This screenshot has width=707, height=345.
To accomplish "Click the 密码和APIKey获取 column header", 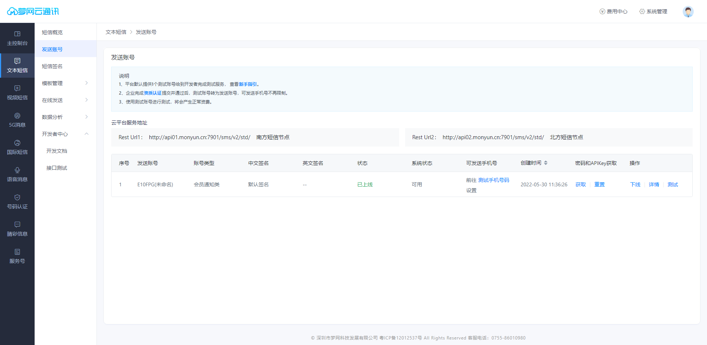I will coord(596,163).
